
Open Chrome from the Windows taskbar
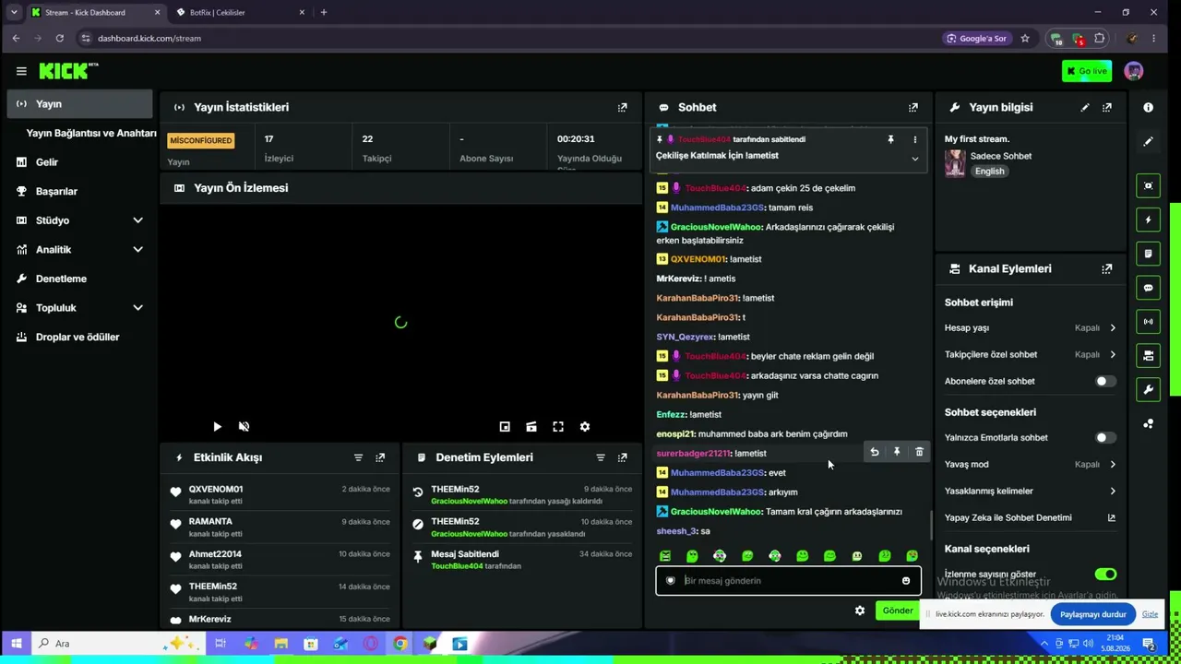[400, 644]
